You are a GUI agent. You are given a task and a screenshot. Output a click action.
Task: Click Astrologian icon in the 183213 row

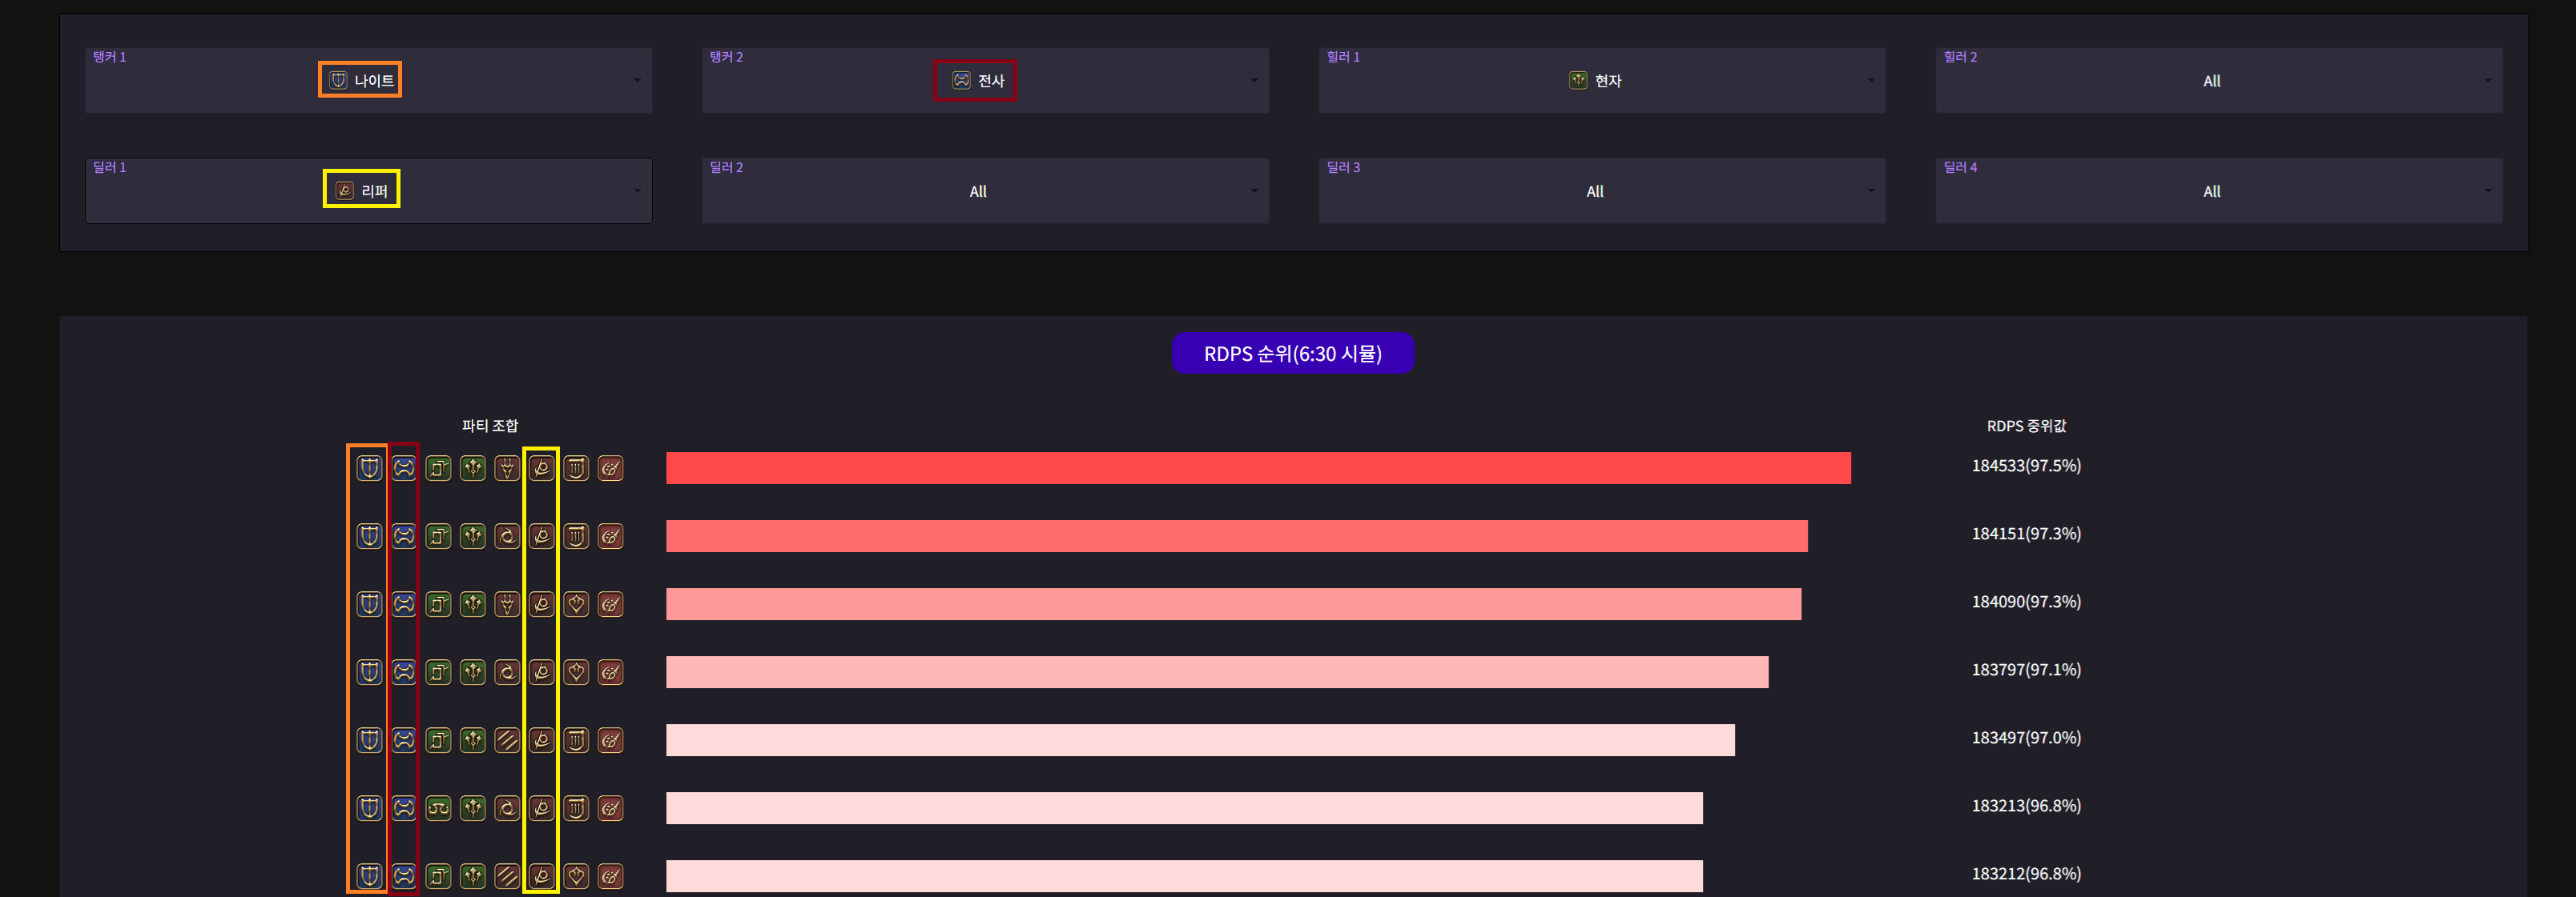point(438,807)
